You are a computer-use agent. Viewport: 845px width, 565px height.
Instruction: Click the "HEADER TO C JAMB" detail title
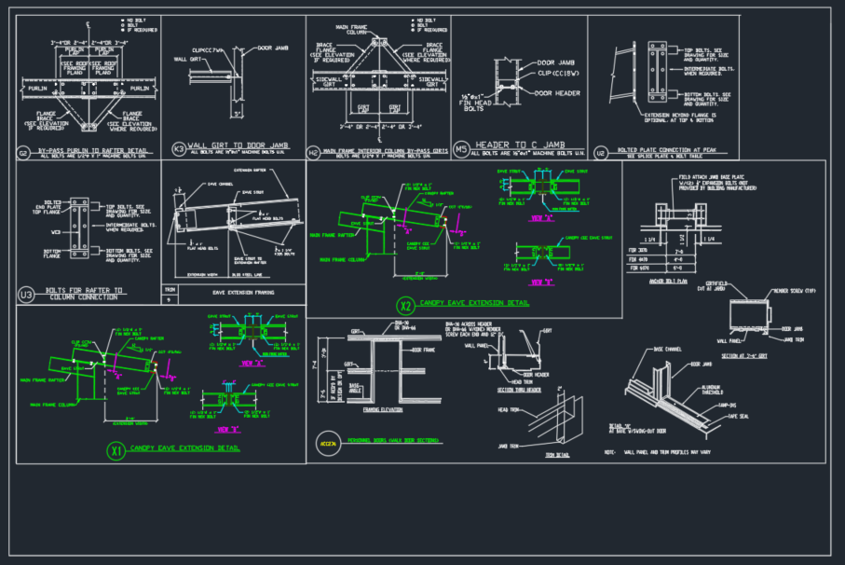click(520, 145)
